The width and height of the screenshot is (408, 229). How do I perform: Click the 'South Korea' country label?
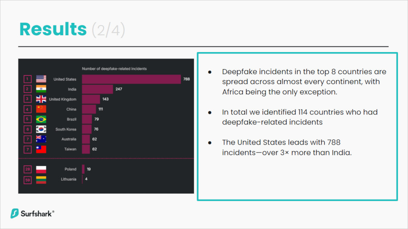66,129
